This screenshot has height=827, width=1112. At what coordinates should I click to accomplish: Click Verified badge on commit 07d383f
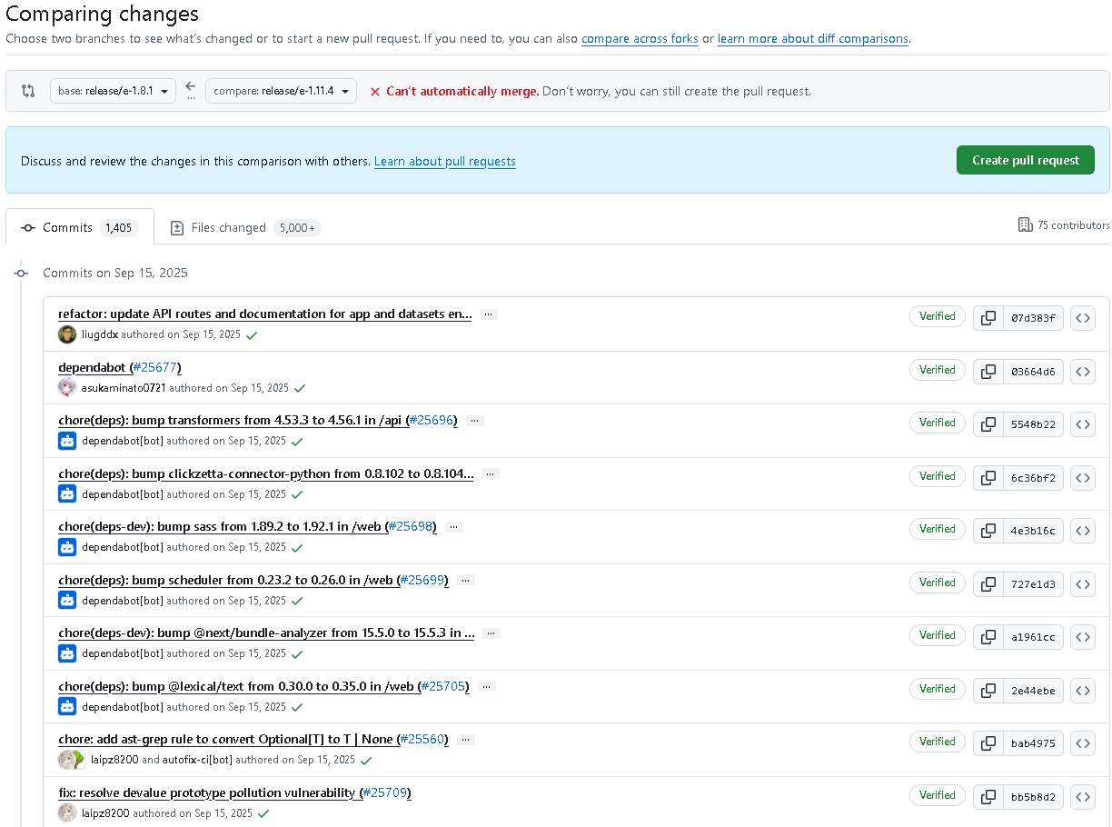(938, 316)
